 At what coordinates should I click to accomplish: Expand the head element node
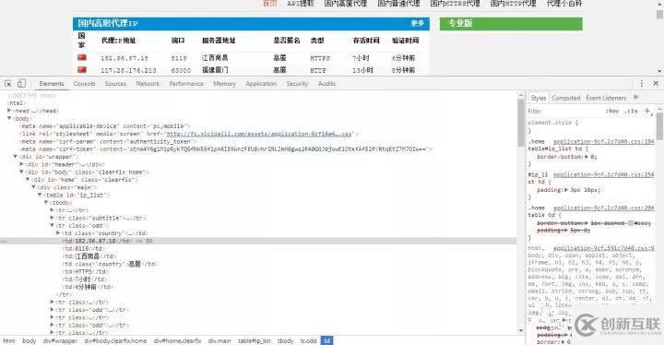point(9,111)
